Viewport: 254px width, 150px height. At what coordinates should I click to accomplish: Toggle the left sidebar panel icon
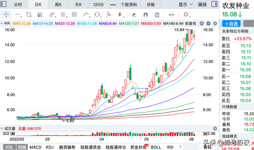pyautogui.click(x=4, y=4)
